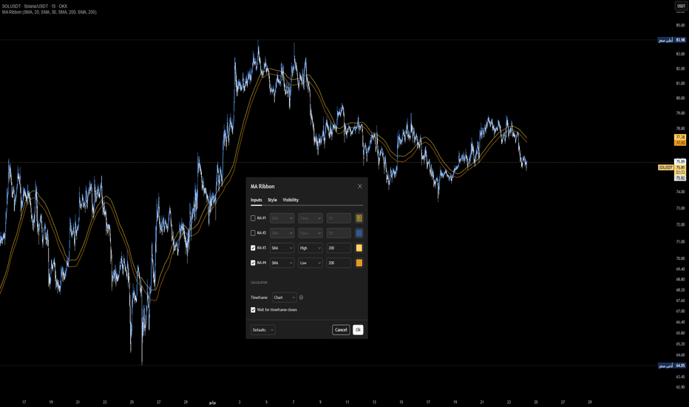
Task: Switch to the Inputs tab
Action: coord(257,200)
